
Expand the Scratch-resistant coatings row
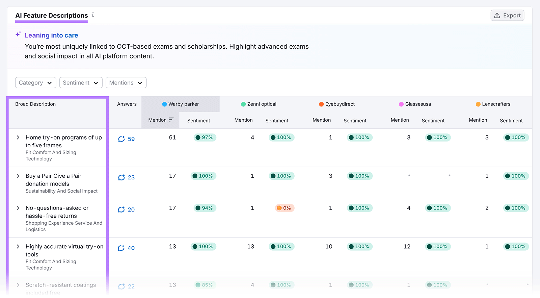pyautogui.click(x=18, y=285)
